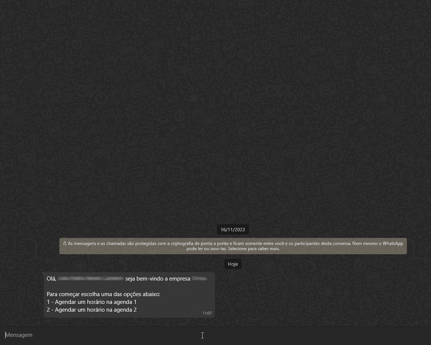Image resolution: width=431 pixels, height=345 pixels.
Task: Click option '1 - Agendar um horário na agenda 1'
Action: (x=92, y=302)
